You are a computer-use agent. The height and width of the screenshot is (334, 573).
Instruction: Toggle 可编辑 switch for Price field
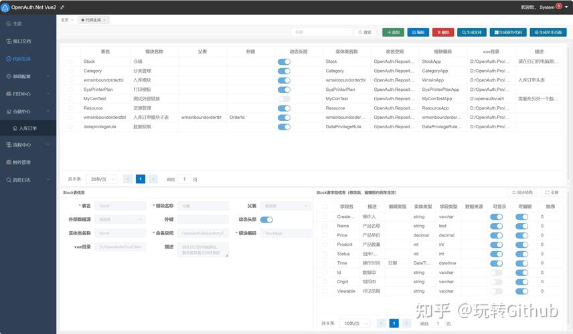(522, 236)
